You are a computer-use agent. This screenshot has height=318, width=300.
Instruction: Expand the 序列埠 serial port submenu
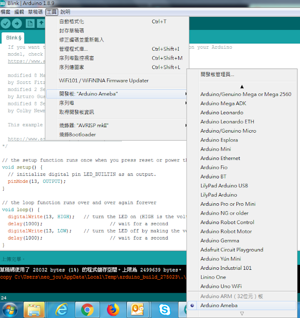click(116, 103)
